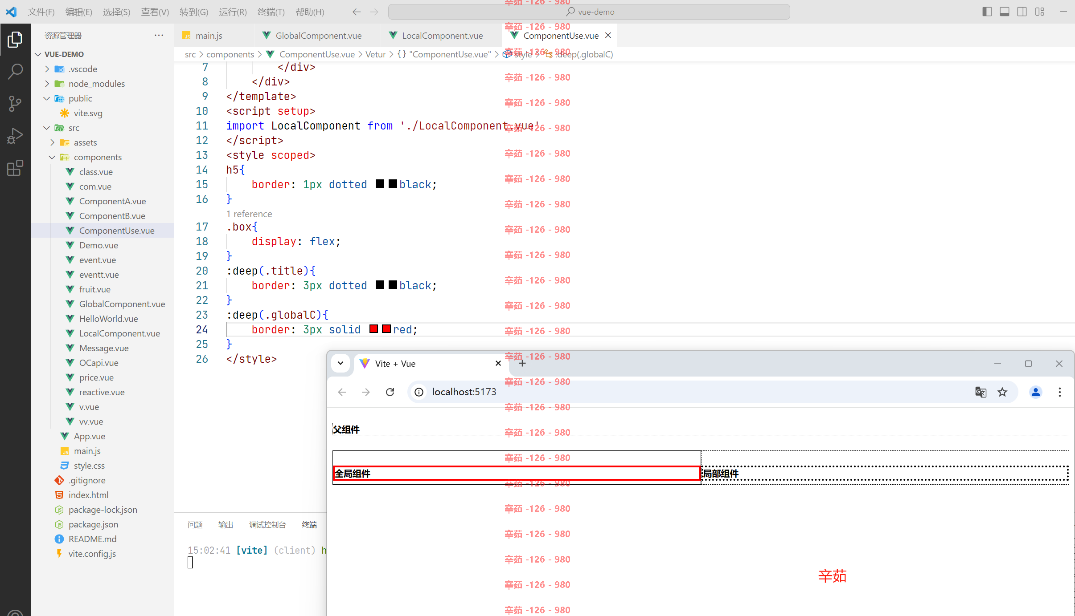Expand the node_modules folder
The image size is (1075, 616).
[47, 84]
